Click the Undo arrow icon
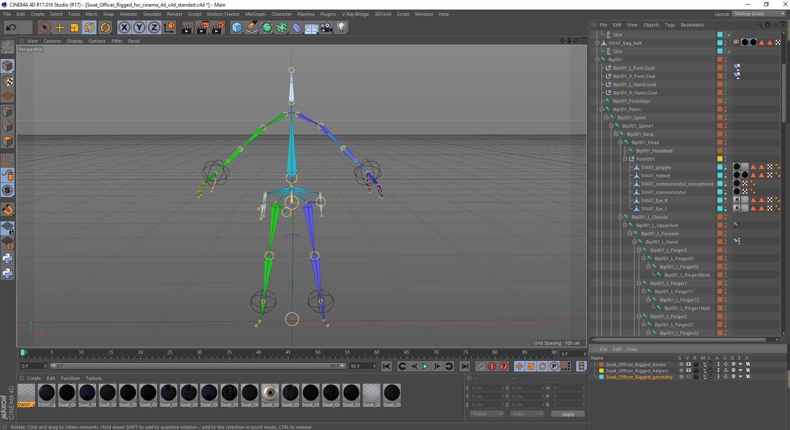 pos(11,28)
